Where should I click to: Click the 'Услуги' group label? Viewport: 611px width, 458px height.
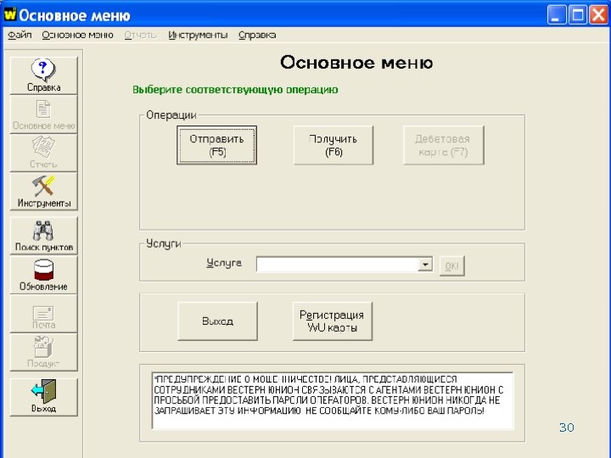pos(164,243)
